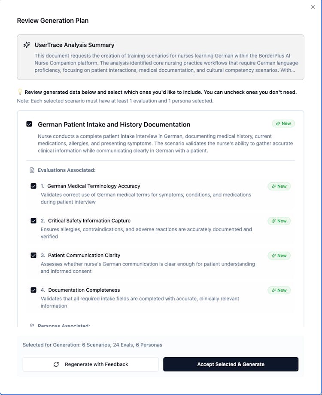
Task: Click New badge for Patient Communication Clarity
Action: click(279, 256)
